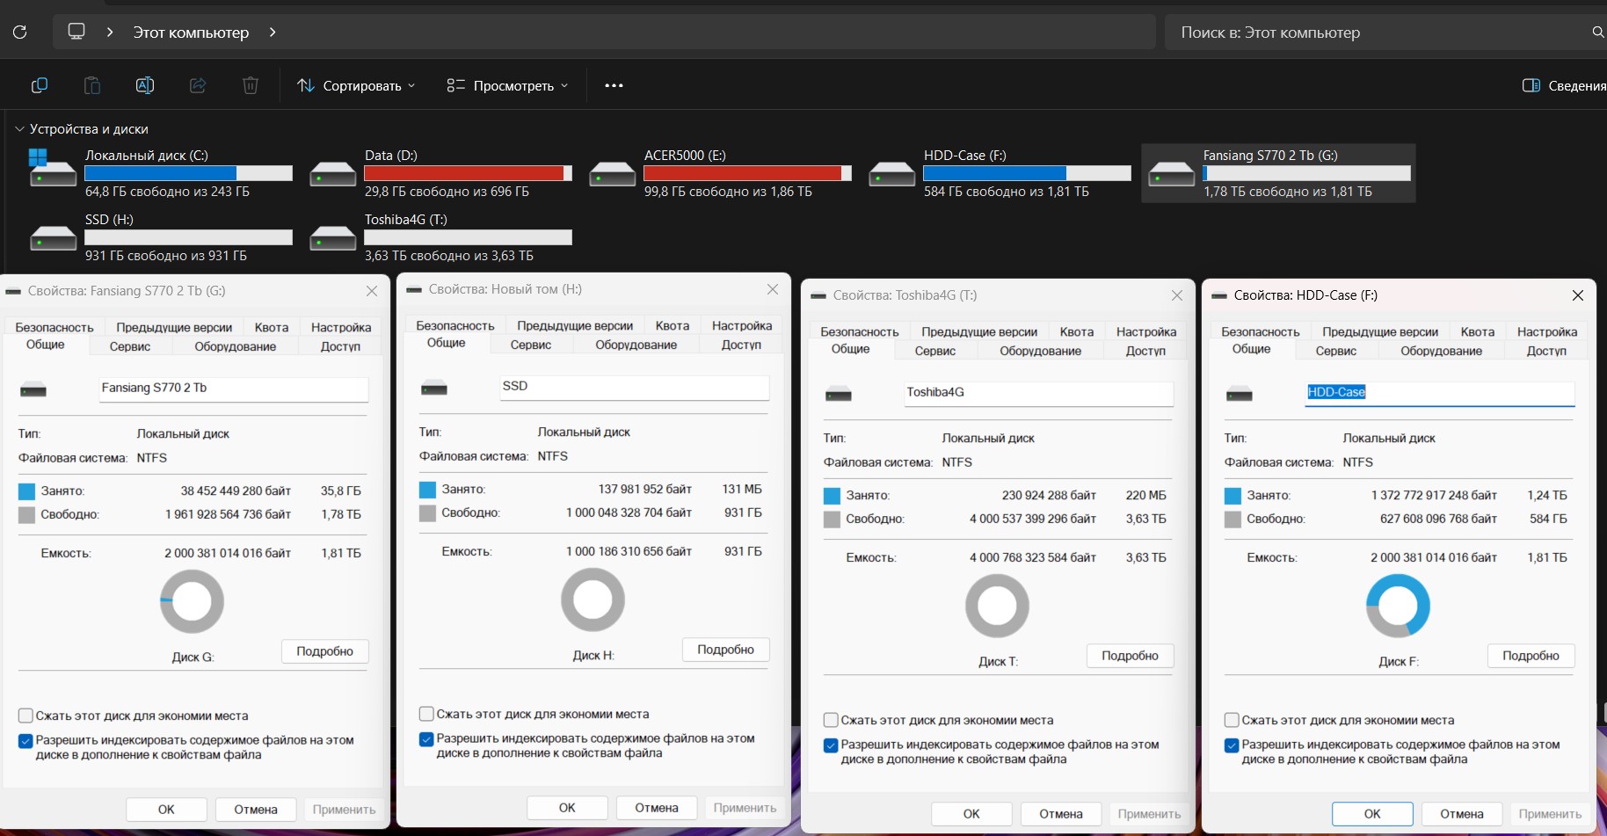
Task: Click the copy icon in toolbar
Action: pyautogui.click(x=40, y=85)
